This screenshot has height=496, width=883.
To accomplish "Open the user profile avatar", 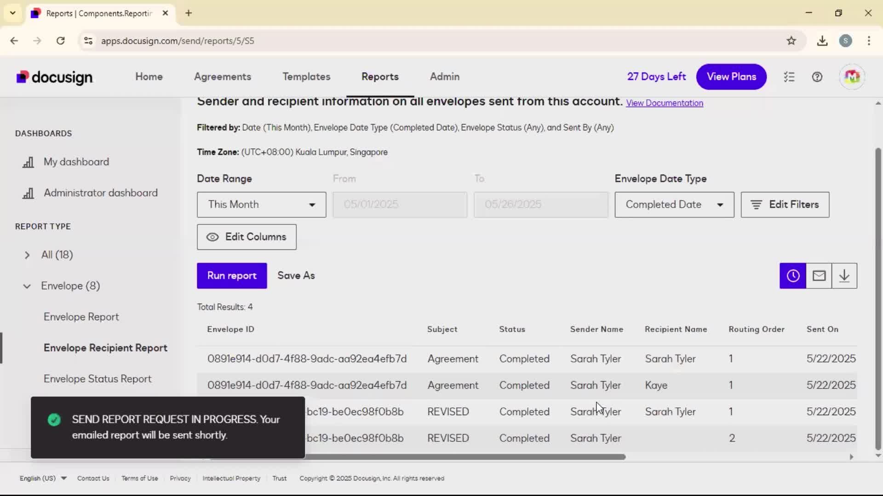I will 852,77.
